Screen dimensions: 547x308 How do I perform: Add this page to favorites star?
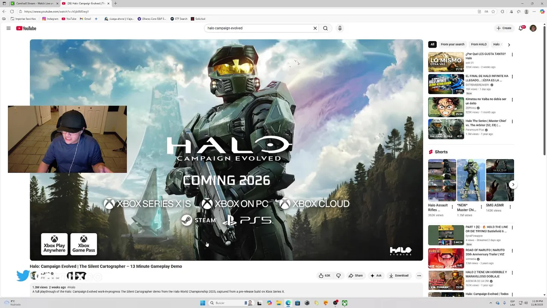point(493,12)
